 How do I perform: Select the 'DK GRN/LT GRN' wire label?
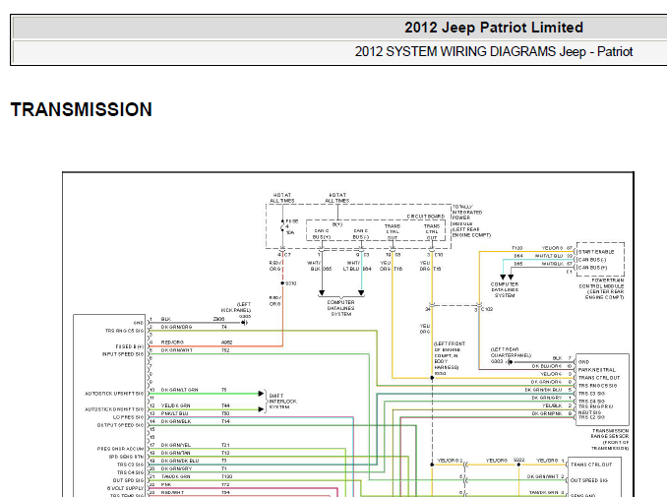[x=179, y=390]
